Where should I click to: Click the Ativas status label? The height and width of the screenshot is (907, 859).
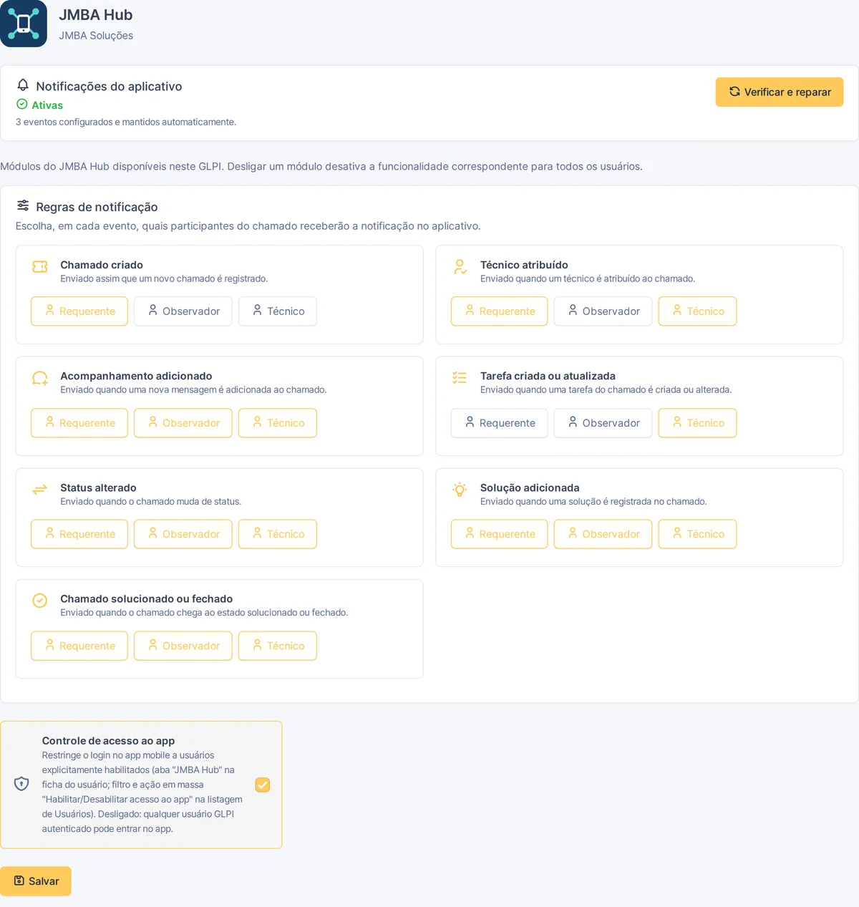pos(47,105)
